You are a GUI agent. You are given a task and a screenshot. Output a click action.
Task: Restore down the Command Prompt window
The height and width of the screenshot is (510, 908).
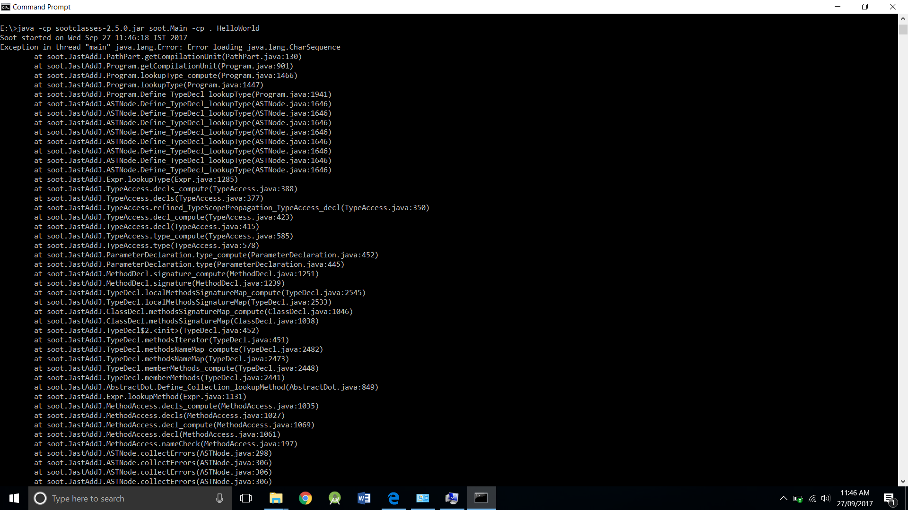(865, 7)
